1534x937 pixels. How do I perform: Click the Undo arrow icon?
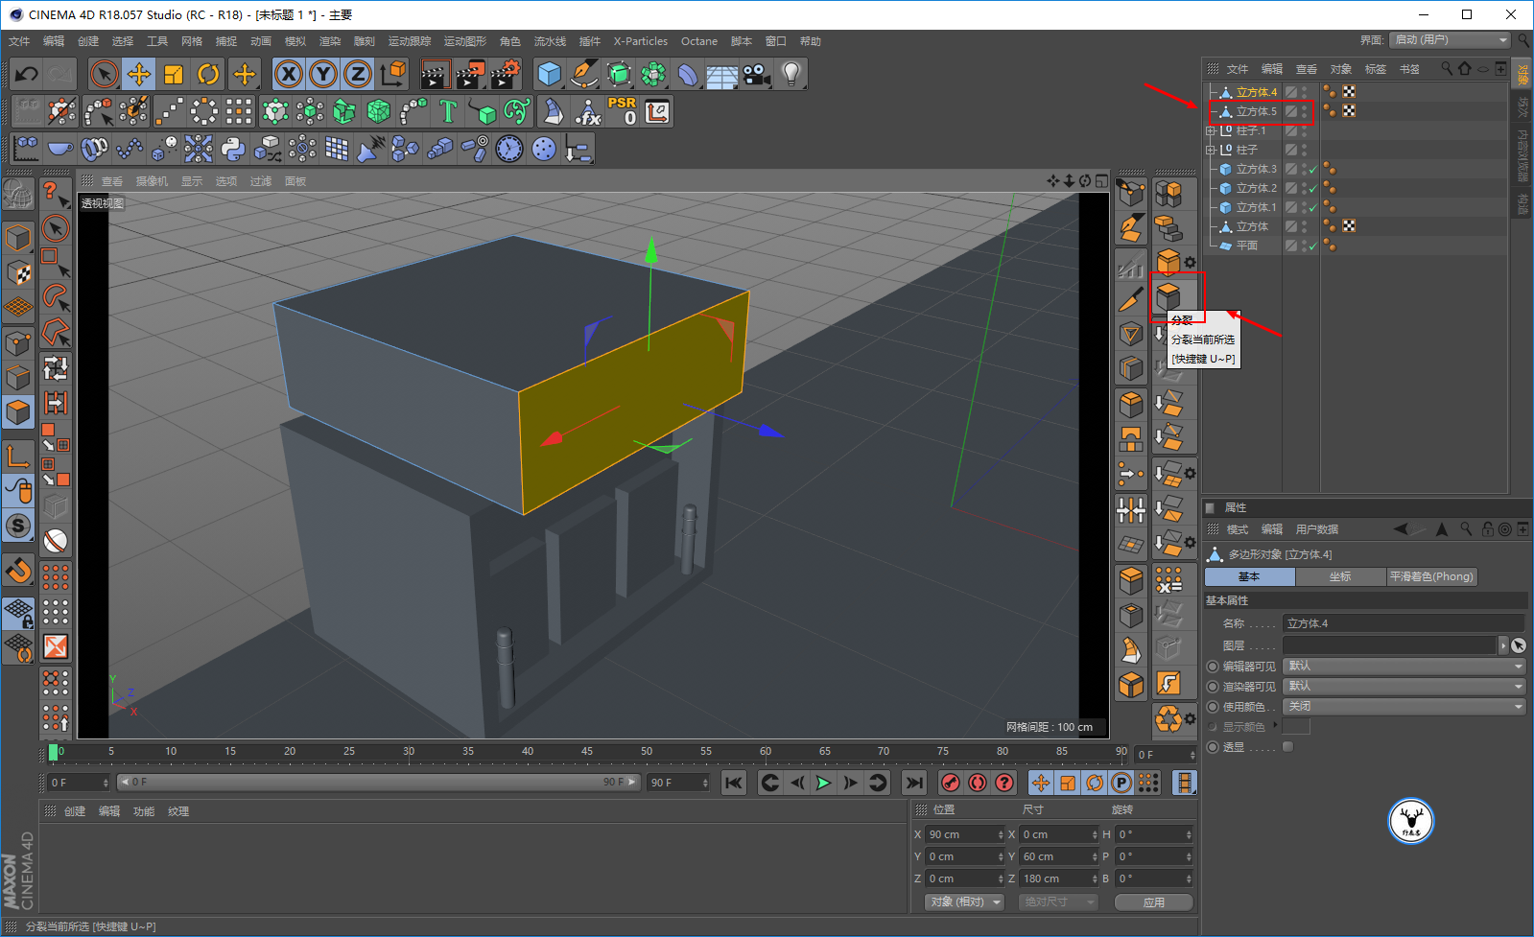tap(27, 74)
